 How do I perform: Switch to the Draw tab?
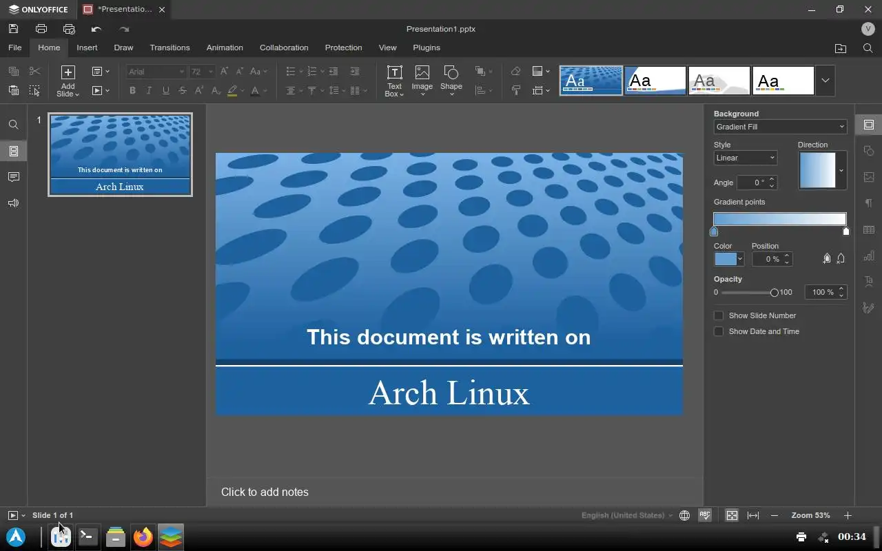click(x=123, y=48)
